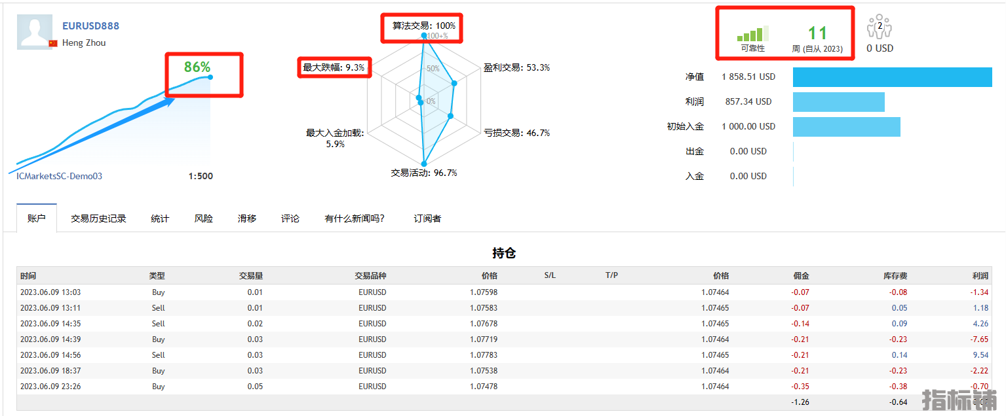Image resolution: width=1006 pixels, height=416 pixels.
Task: Open the 统计 tab
Action: tap(160, 218)
